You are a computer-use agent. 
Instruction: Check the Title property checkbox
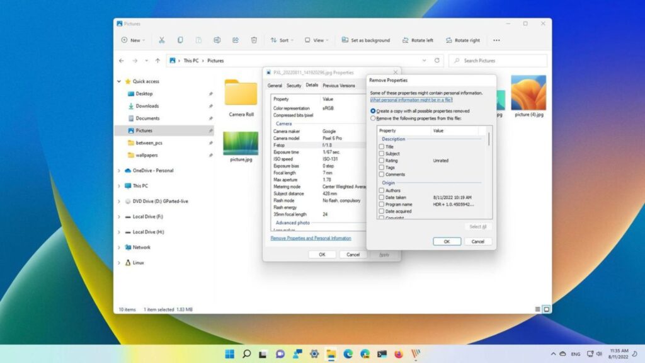382,147
